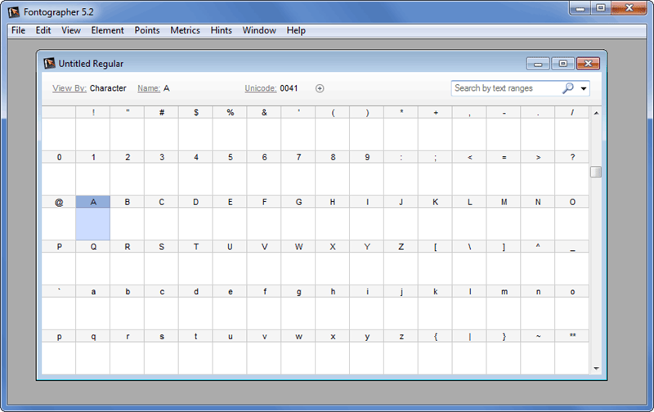Click the circled plus icon beside Unicode
654x412 pixels.
point(320,88)
